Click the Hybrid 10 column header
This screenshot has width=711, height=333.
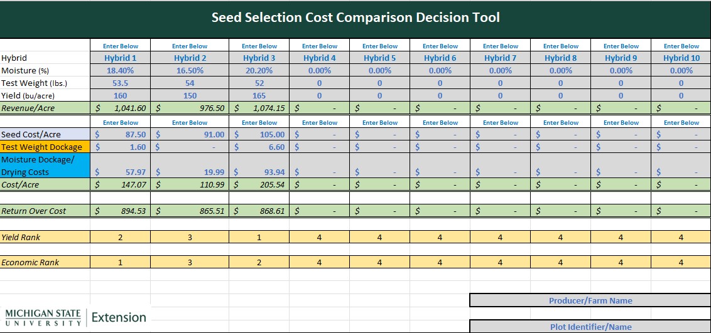pyautogui.click(x=681, y=58)
